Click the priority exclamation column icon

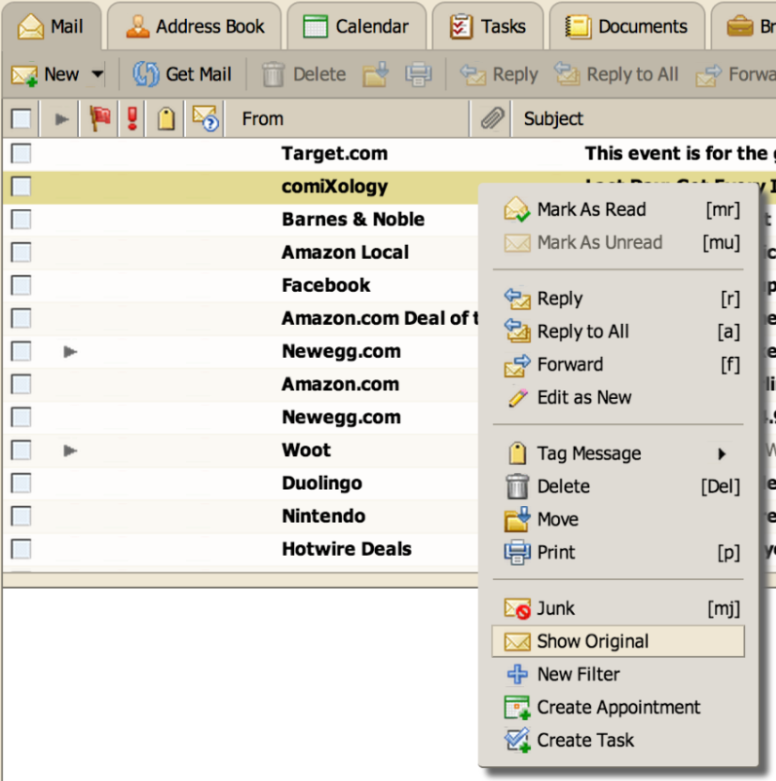click(132, 118)
